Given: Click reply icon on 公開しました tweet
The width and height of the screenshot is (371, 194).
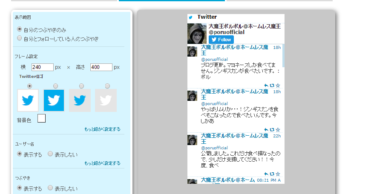Looking at the screenshot, I should (x=266, y=174).
